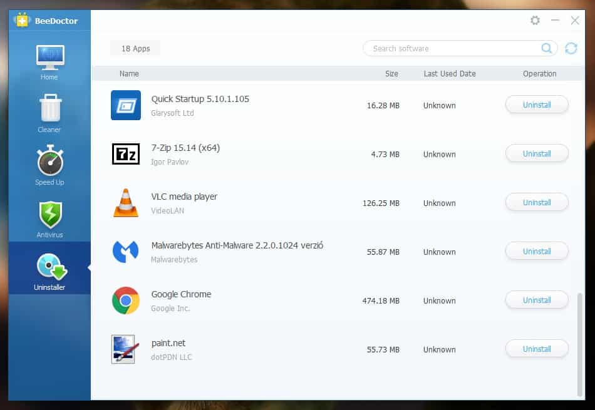This screenshot has width=595, height=410.
Task: Uninstall 7-Zip 15.14 (x64)
Action: tap(537, 153)
